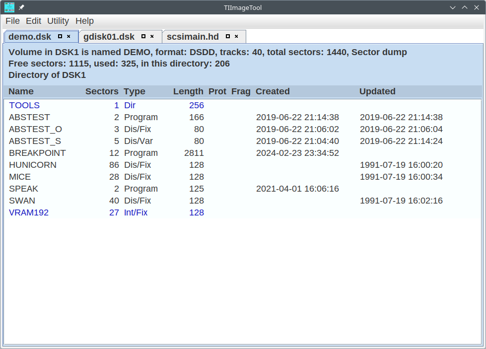
Task: Open the Help menu
Action: 84,21
